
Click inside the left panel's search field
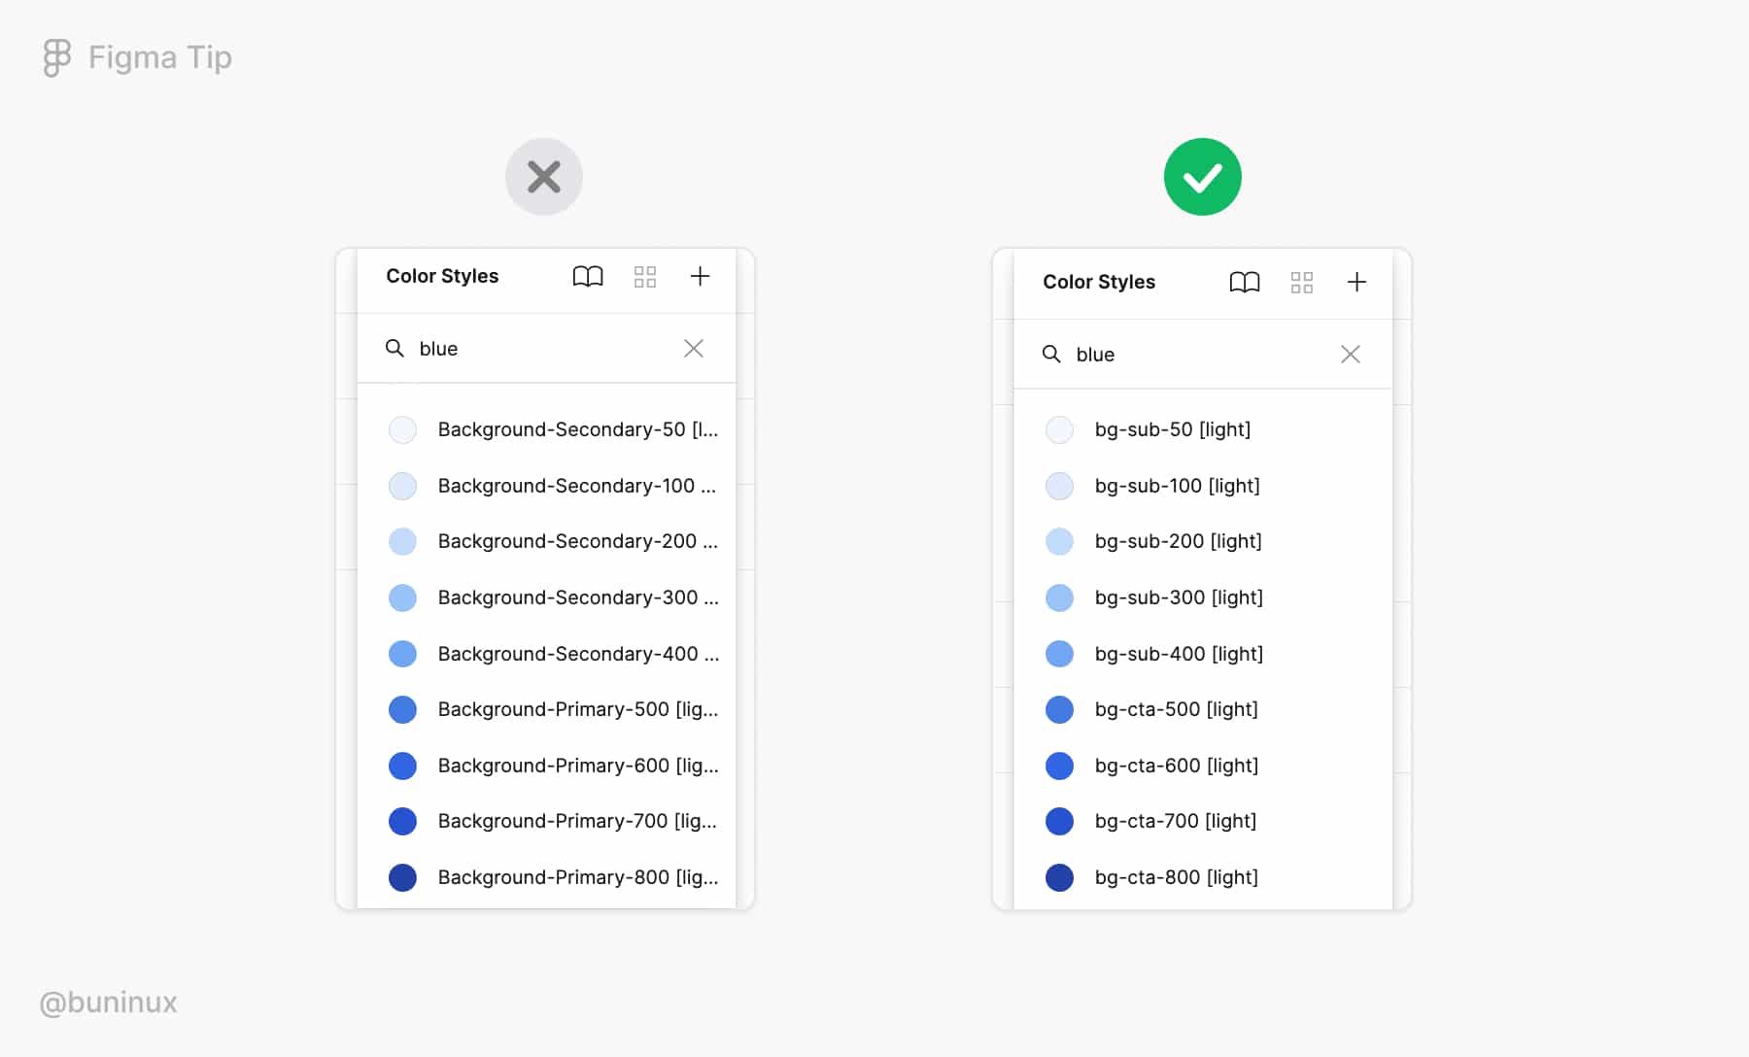click(486, 348)
